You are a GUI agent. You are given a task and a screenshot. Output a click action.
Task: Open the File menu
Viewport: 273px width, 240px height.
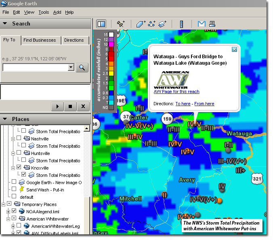click(x=6, y=12)
